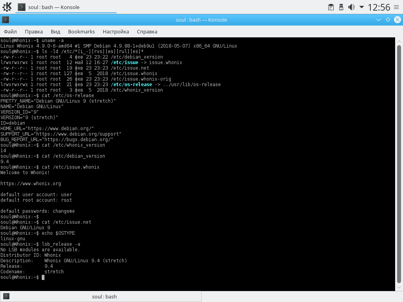Open the Настройка menu
Viewport: 403px width, 302px height.
point(116,31)
